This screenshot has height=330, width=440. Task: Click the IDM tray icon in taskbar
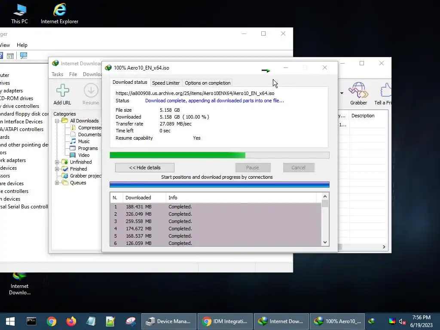pos(372,321)
